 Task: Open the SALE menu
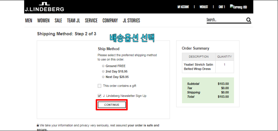pos(58,21)
